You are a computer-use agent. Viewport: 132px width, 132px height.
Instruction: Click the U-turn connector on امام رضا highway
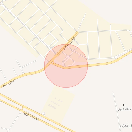coord(23,109)
